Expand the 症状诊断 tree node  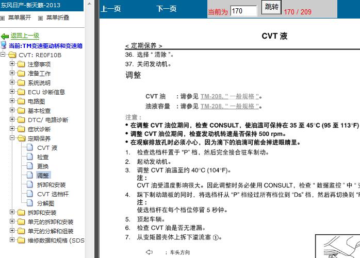coord(12,129)
